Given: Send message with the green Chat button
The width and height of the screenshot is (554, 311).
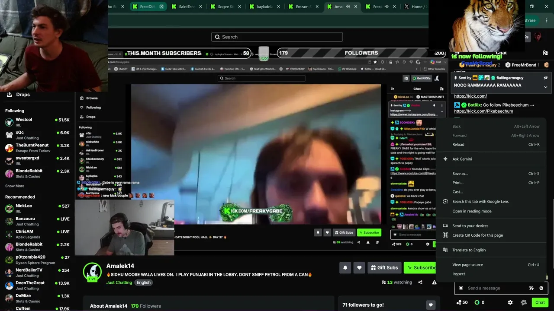Looking at the screenshot, I should coord(540,302).
